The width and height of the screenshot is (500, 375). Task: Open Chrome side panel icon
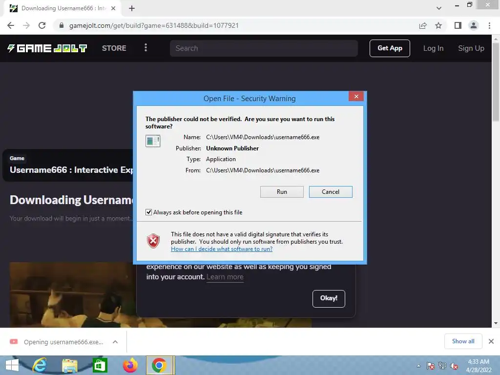coord(458,25)
